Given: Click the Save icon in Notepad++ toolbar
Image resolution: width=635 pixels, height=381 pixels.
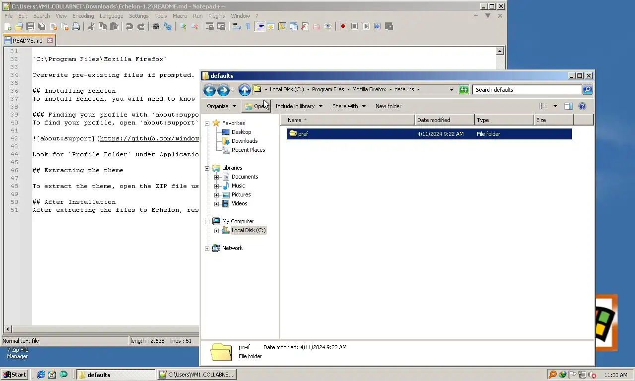Looking at the screenshot, I should point(30,26).
